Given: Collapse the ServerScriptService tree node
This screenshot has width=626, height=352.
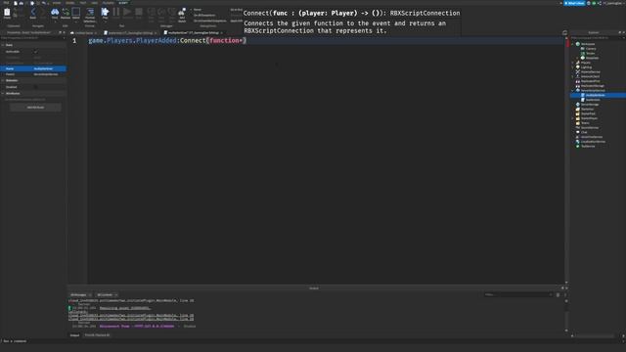Looking at the screenshot, I should (572, 91).
